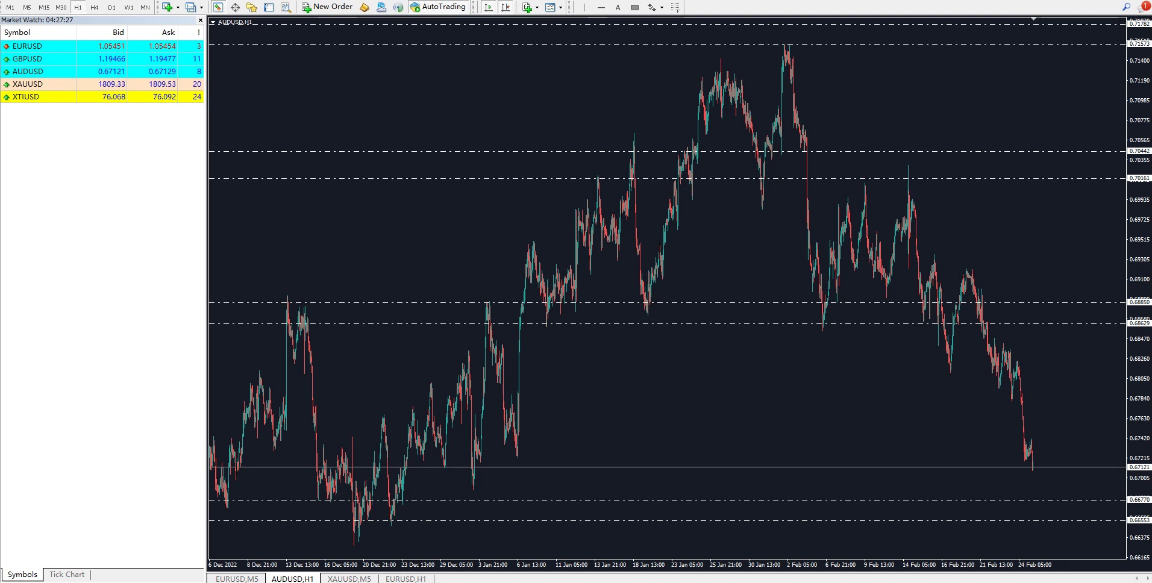Expand the arrows tool dropdown
The height and width of the screenshot is (583, 1152).
(662, 7)
